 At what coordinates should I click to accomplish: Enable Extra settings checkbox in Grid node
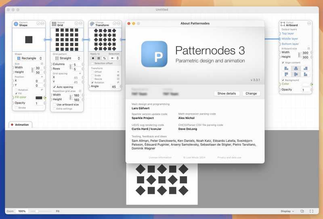(x=54, y=108)
